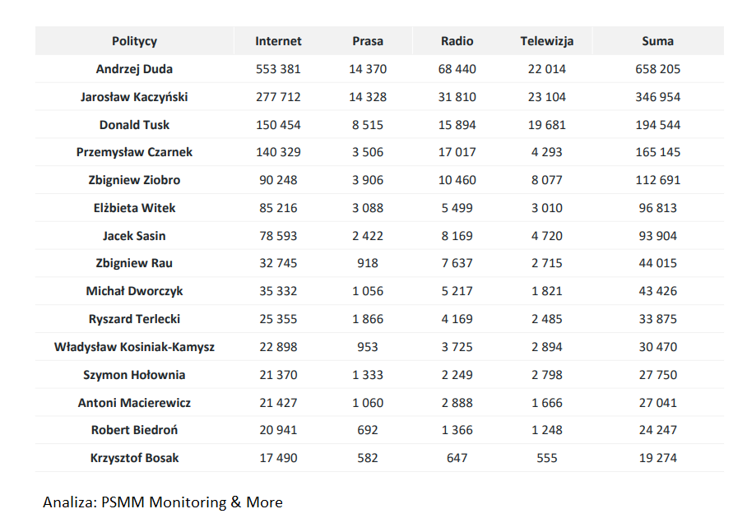Select the Telewizja column header
Screen dimensions: 747x532
click(546, 41)
